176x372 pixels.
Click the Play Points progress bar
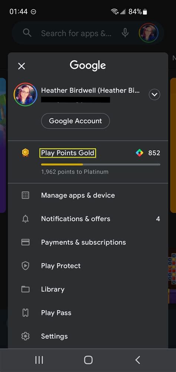[x=101, y=164]
